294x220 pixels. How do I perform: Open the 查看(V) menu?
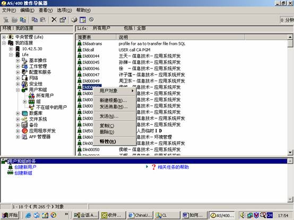click(46, 10)
